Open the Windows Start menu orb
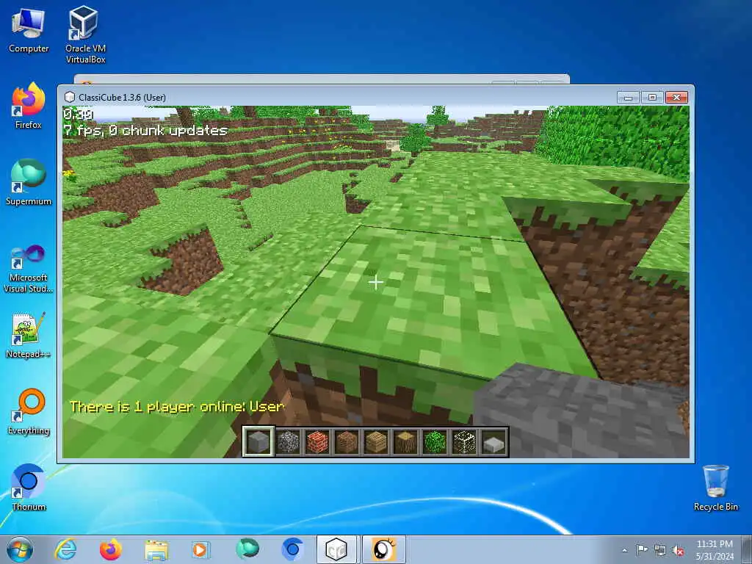This screenshot has width=752, height=564. (20, 549)
